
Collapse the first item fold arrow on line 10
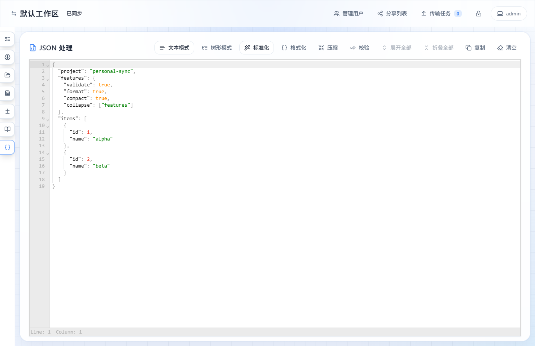point(48,127)
